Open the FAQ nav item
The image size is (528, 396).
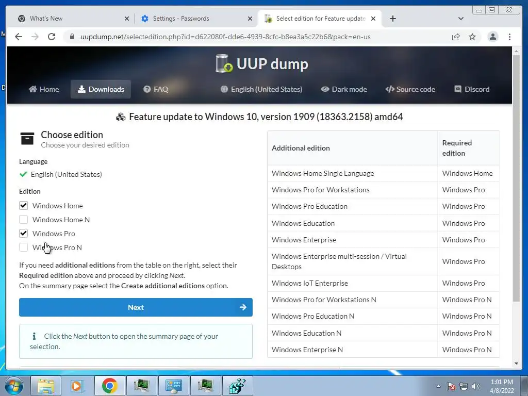pos(156,89)
